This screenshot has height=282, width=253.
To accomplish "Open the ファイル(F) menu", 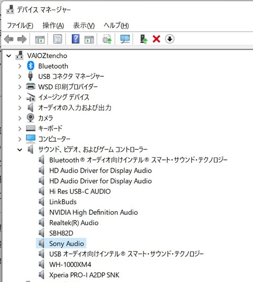I will [20, 25].
